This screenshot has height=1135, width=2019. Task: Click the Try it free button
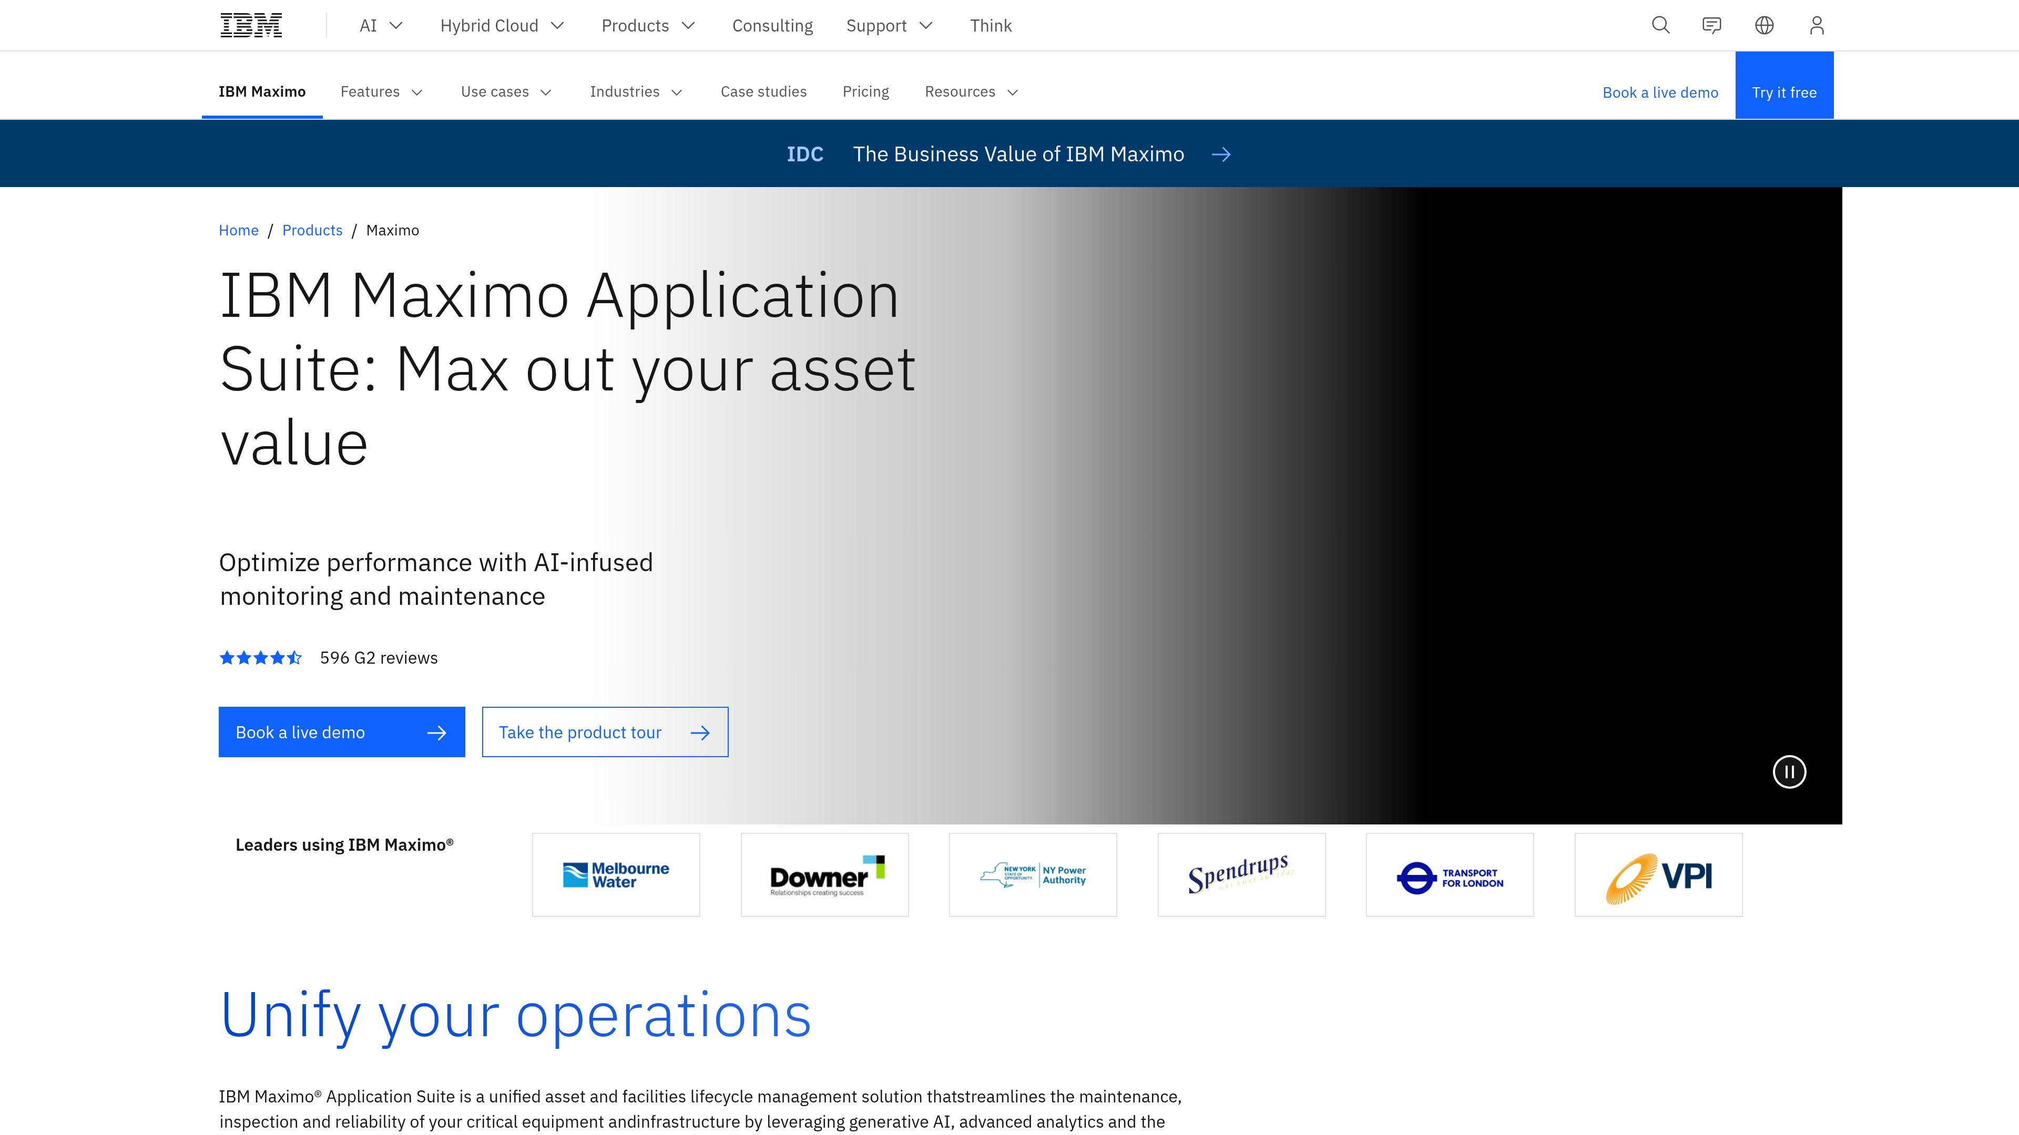point(1784,85)
